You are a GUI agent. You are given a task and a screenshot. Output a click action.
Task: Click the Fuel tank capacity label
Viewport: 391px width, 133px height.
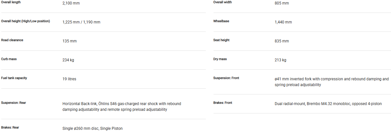pyautogui.click(x=14, y=78)
